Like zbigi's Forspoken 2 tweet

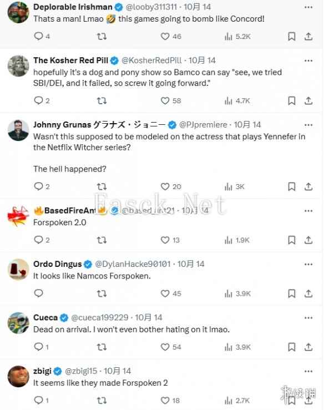tap(165, 401)
